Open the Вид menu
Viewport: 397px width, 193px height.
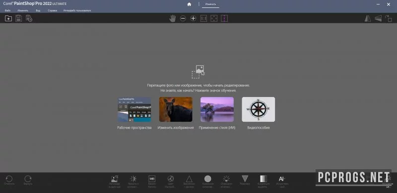click(x=38, y=10)
